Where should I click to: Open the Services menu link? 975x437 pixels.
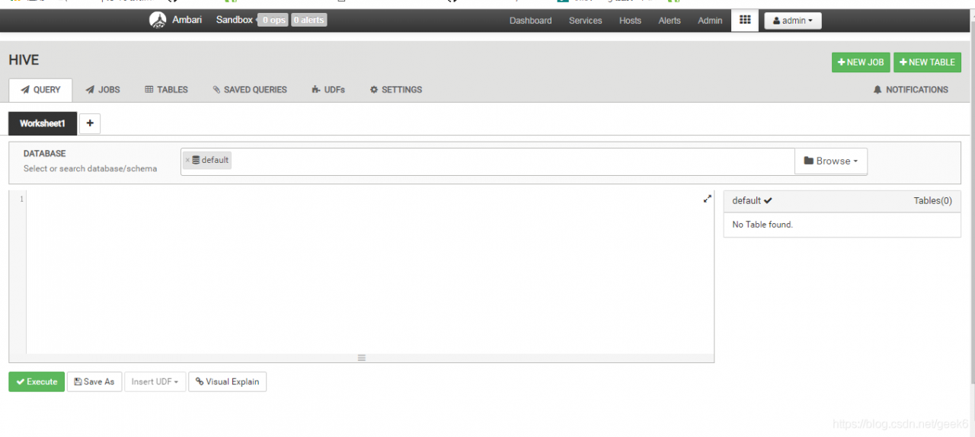point(586,21)
